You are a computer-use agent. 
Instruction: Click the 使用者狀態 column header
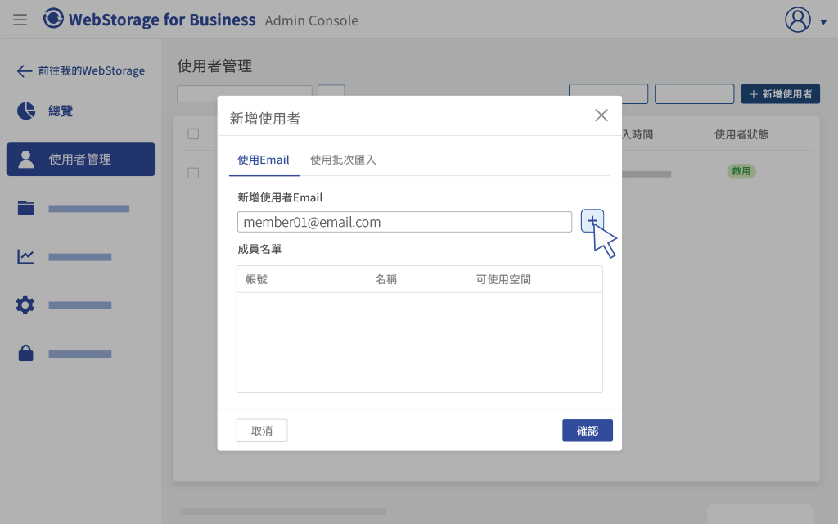click(741, 134)
